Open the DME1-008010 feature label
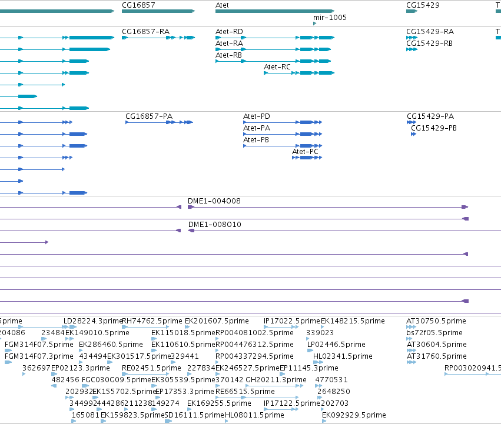Image resolution: width=501 pixels, height=424 pixels. [x=215, y=225]
